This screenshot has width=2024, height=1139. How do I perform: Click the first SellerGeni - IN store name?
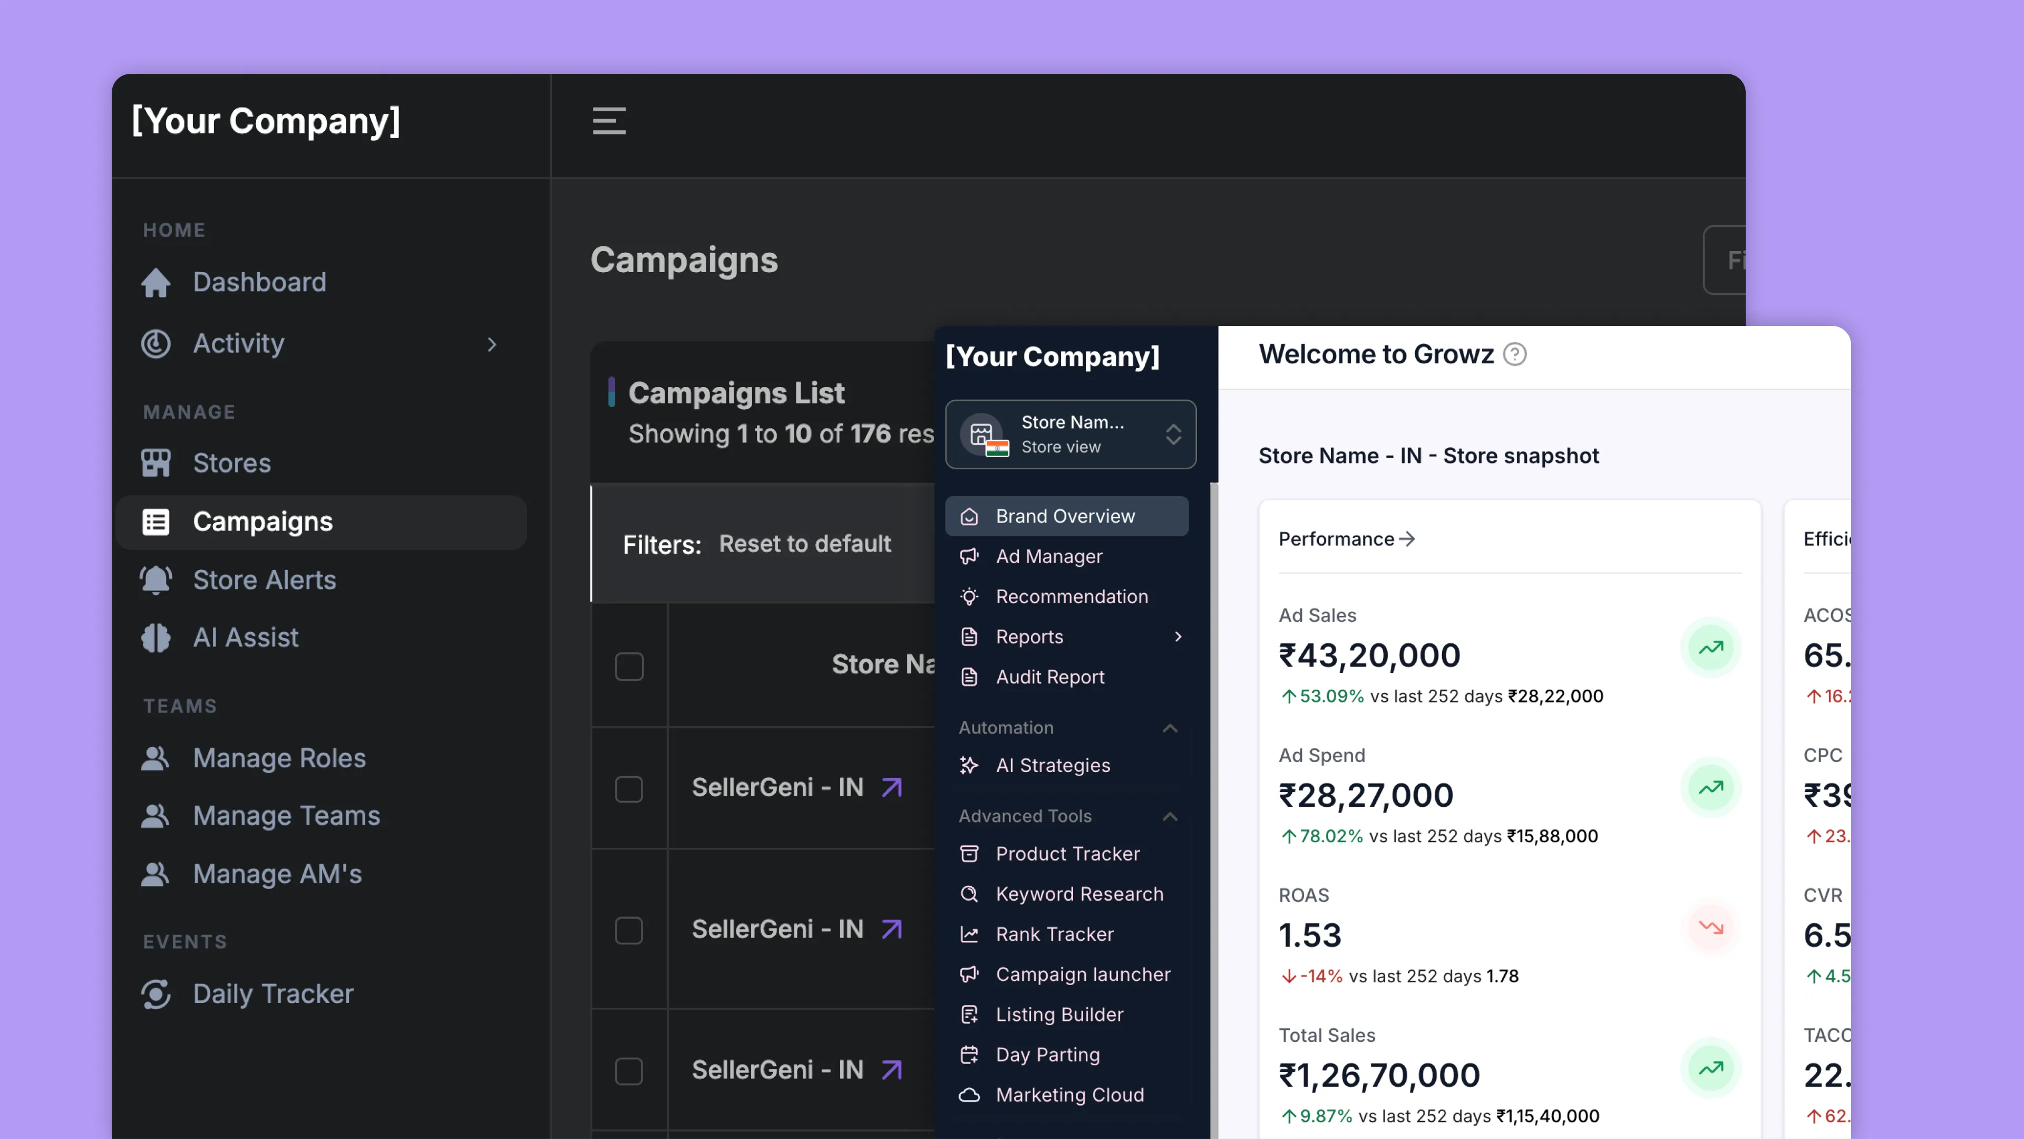[777, 787]
